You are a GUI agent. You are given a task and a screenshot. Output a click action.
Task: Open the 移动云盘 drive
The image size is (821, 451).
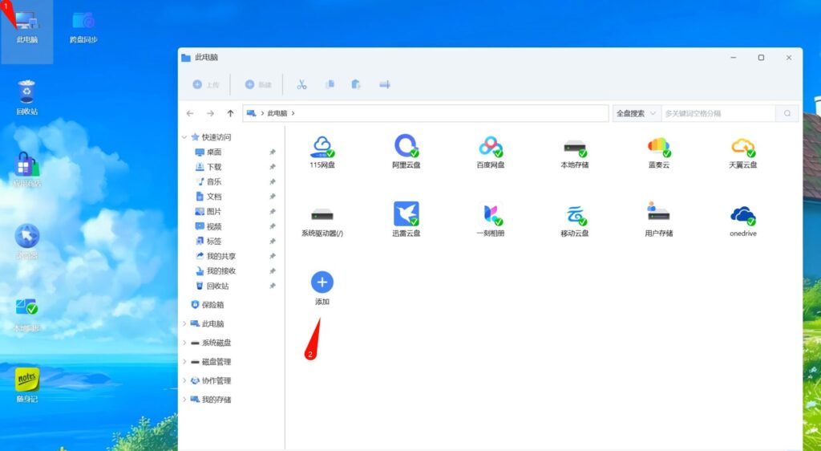coord(574,219)
